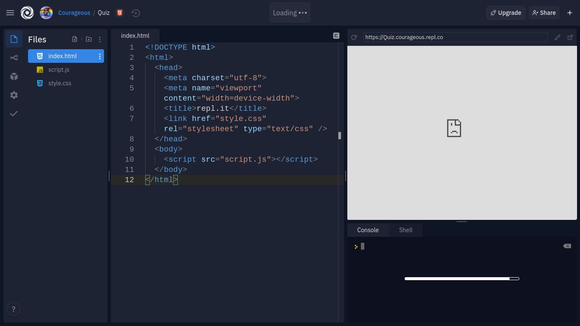580x326 pixels.
Task: Click the "script.js" string in line 10
Action: (245, 159)
